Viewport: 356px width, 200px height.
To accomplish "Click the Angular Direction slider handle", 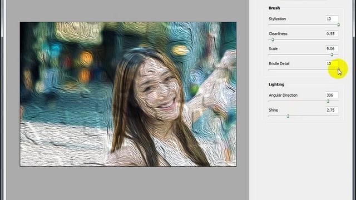I will pyautogui.click(x=328, y=101).
